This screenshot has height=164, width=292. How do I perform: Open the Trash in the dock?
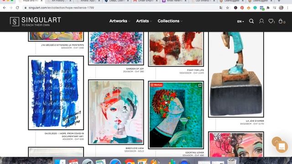tap(231, 161)
